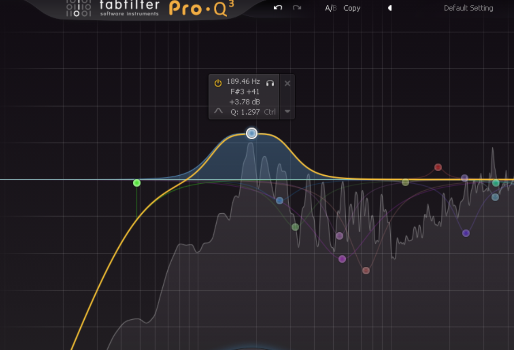This screenshot has height=350, width=514.
Task: Select the magenta band node above the salmon one
Action: point(342,259)
